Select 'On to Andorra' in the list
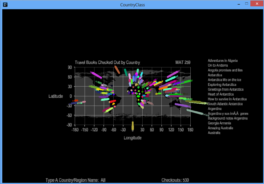 [x=218, y=65]
